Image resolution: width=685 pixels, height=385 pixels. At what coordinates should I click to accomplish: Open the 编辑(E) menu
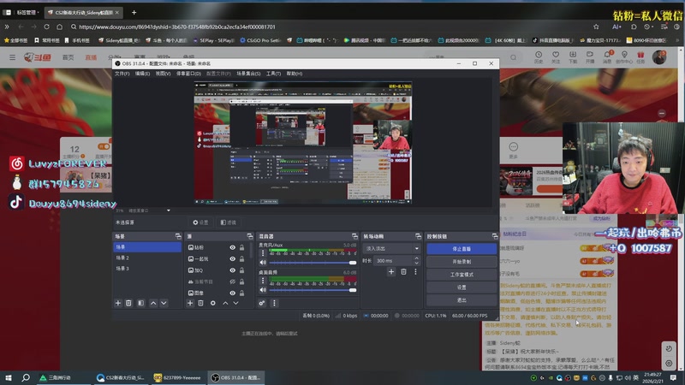[142, 74]
